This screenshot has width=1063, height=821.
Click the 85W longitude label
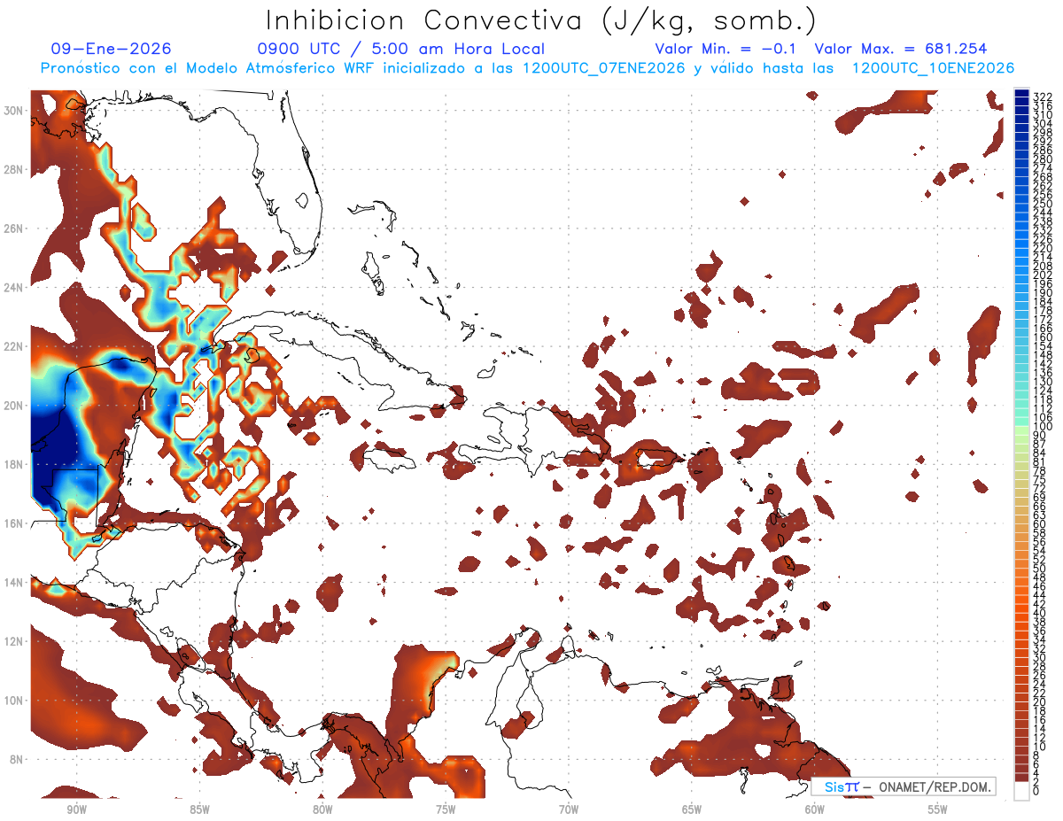[199, 809]
